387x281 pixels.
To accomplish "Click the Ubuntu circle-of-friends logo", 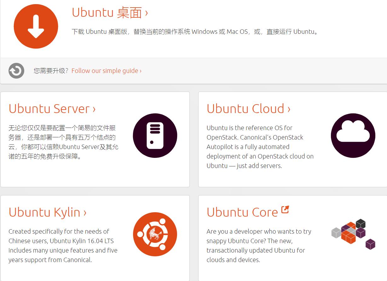I will (x=155, y=234).
